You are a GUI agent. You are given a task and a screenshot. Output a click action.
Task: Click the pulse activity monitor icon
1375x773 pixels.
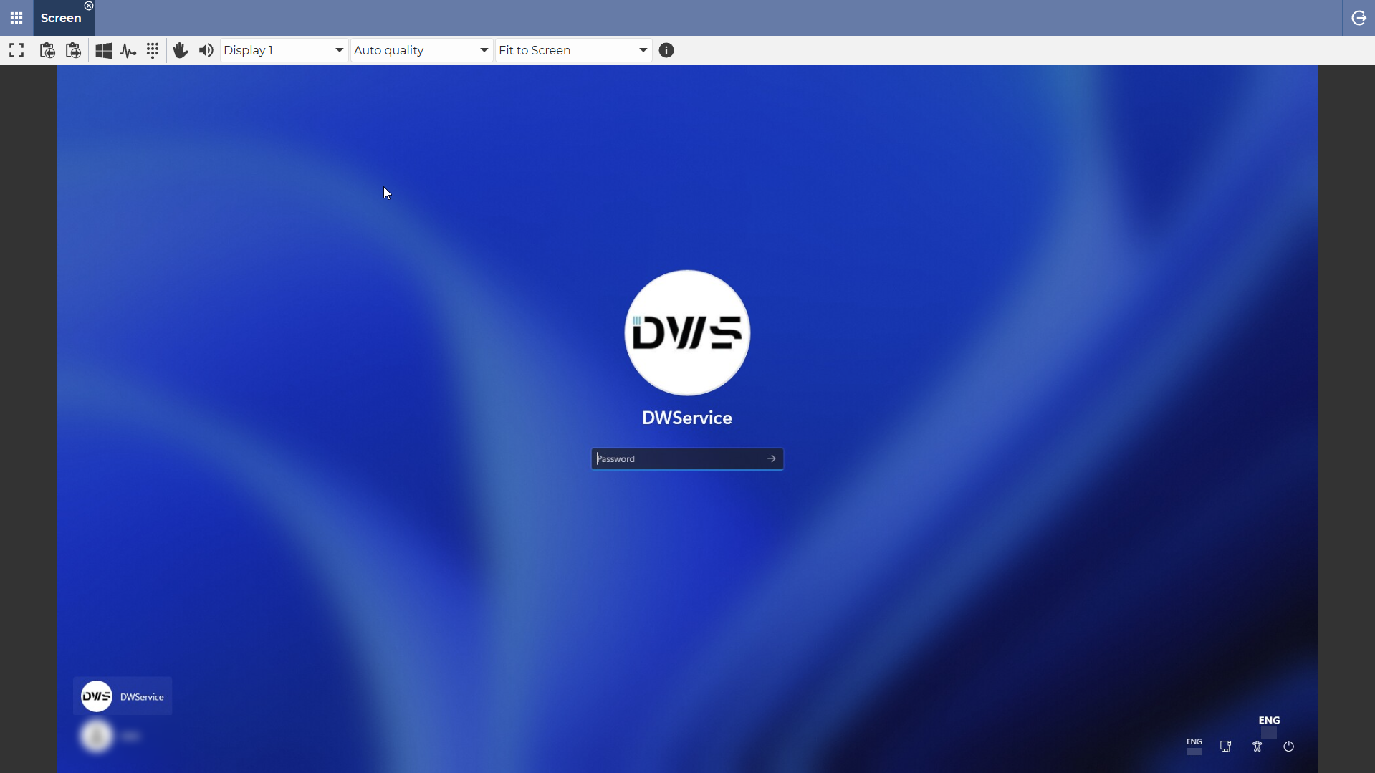pyautogui.click(x=128, y=50)
